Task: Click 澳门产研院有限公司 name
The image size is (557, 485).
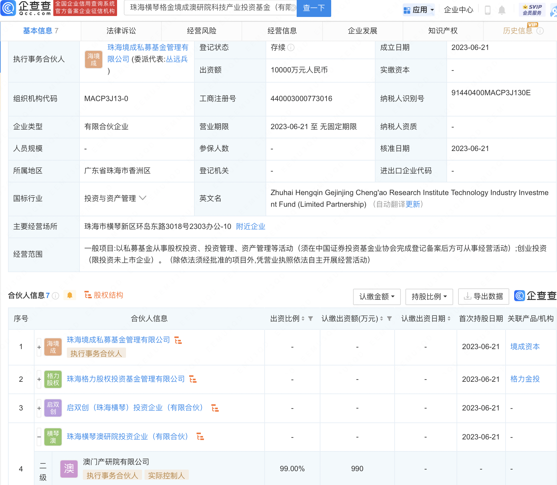Action: pyautogui.click(x=116, y=462)
